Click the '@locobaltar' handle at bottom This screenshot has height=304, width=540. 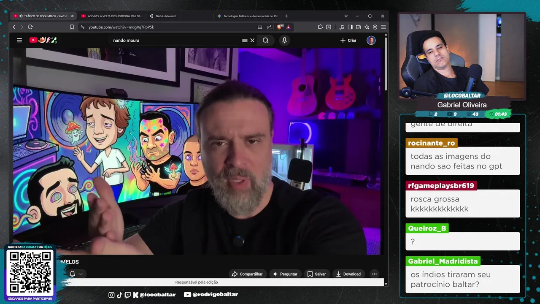(157, 295)
